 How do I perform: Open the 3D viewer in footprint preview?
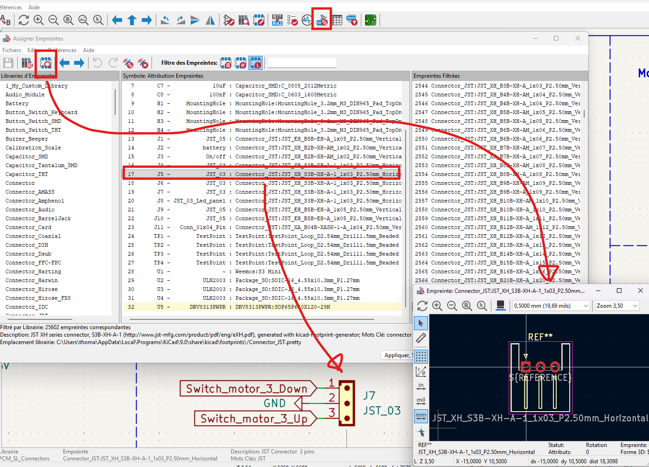point(501,305)
